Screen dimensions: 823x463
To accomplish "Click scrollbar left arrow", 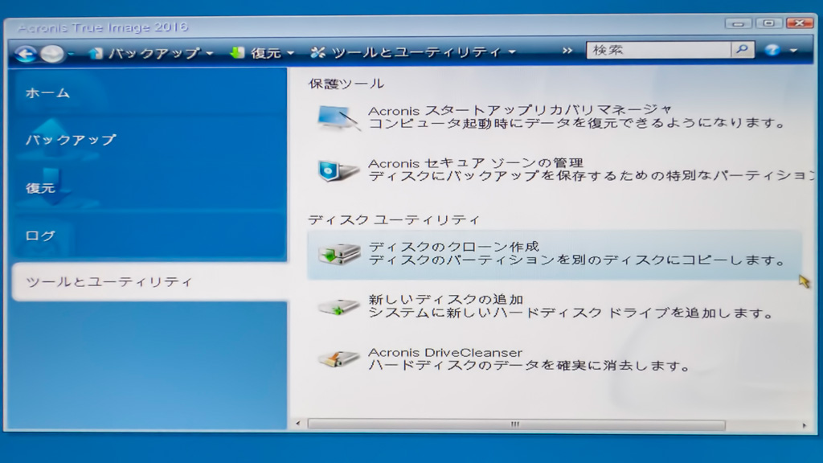I will tap(297, 424).
